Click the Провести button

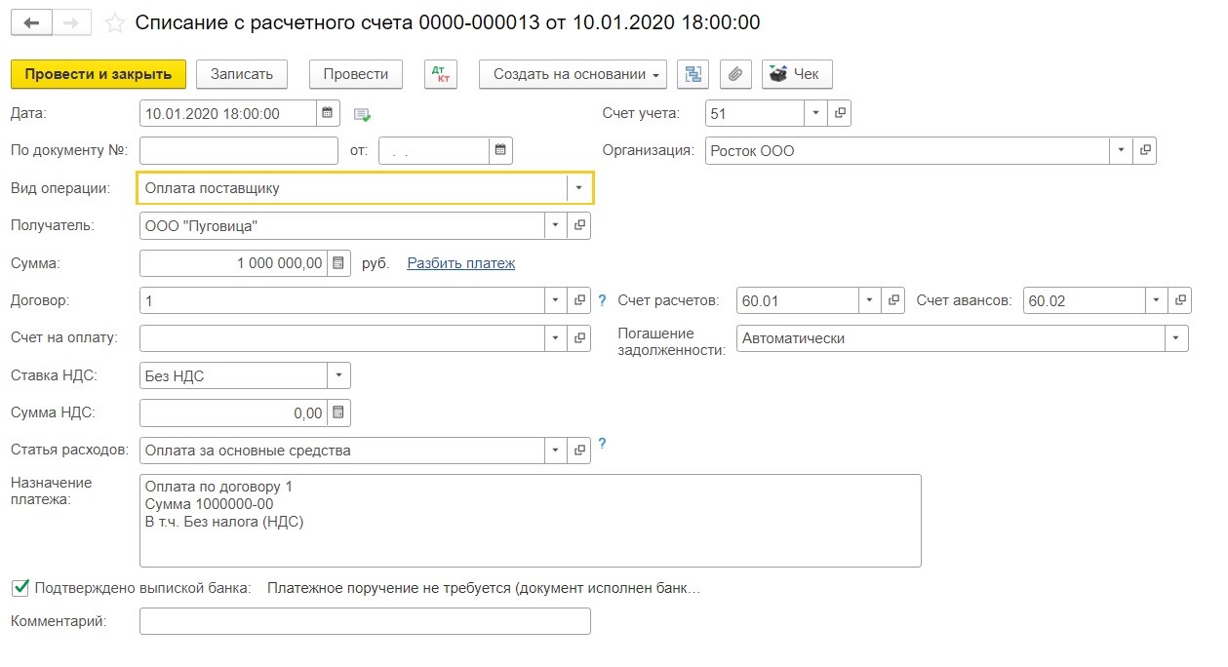pyautogui.click(x=355, y=74)
